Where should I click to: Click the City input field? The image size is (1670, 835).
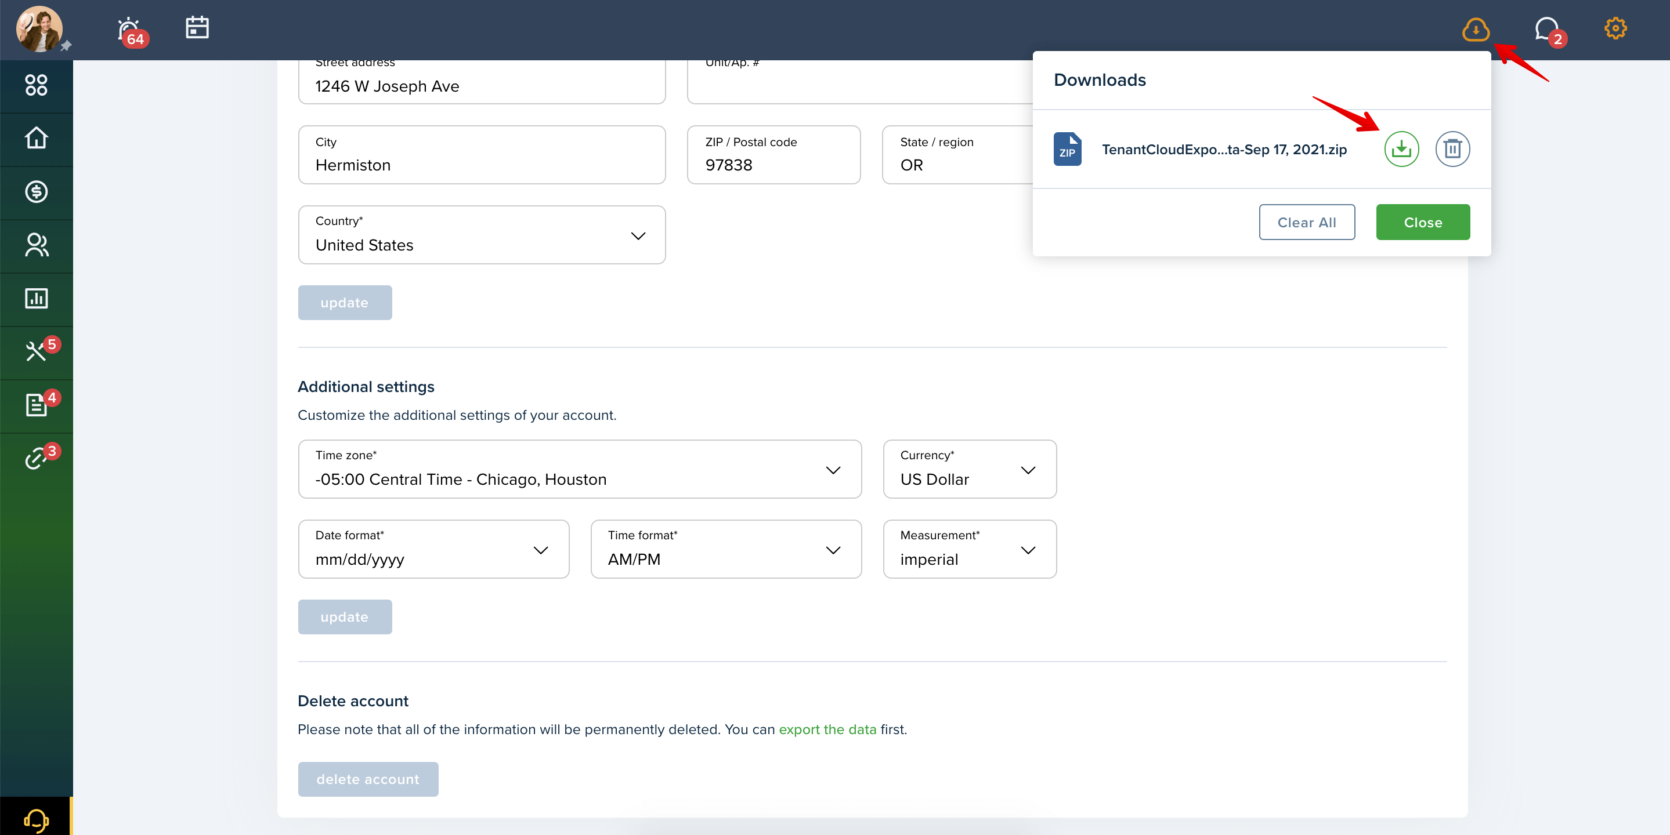tap(482, 155)
